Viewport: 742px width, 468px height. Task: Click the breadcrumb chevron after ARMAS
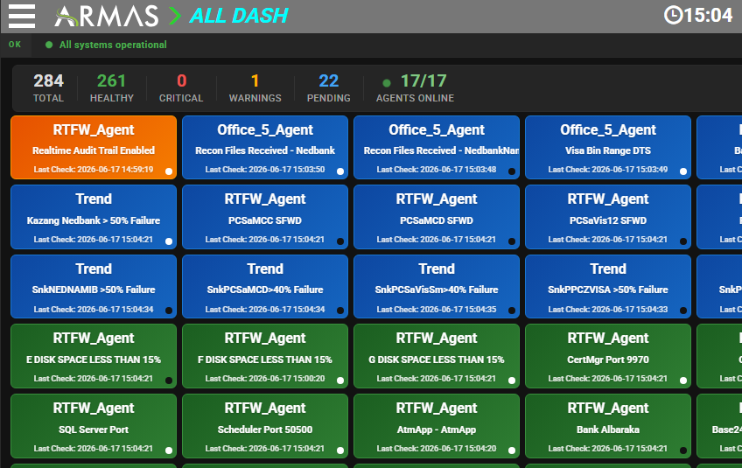coord(175,16)
